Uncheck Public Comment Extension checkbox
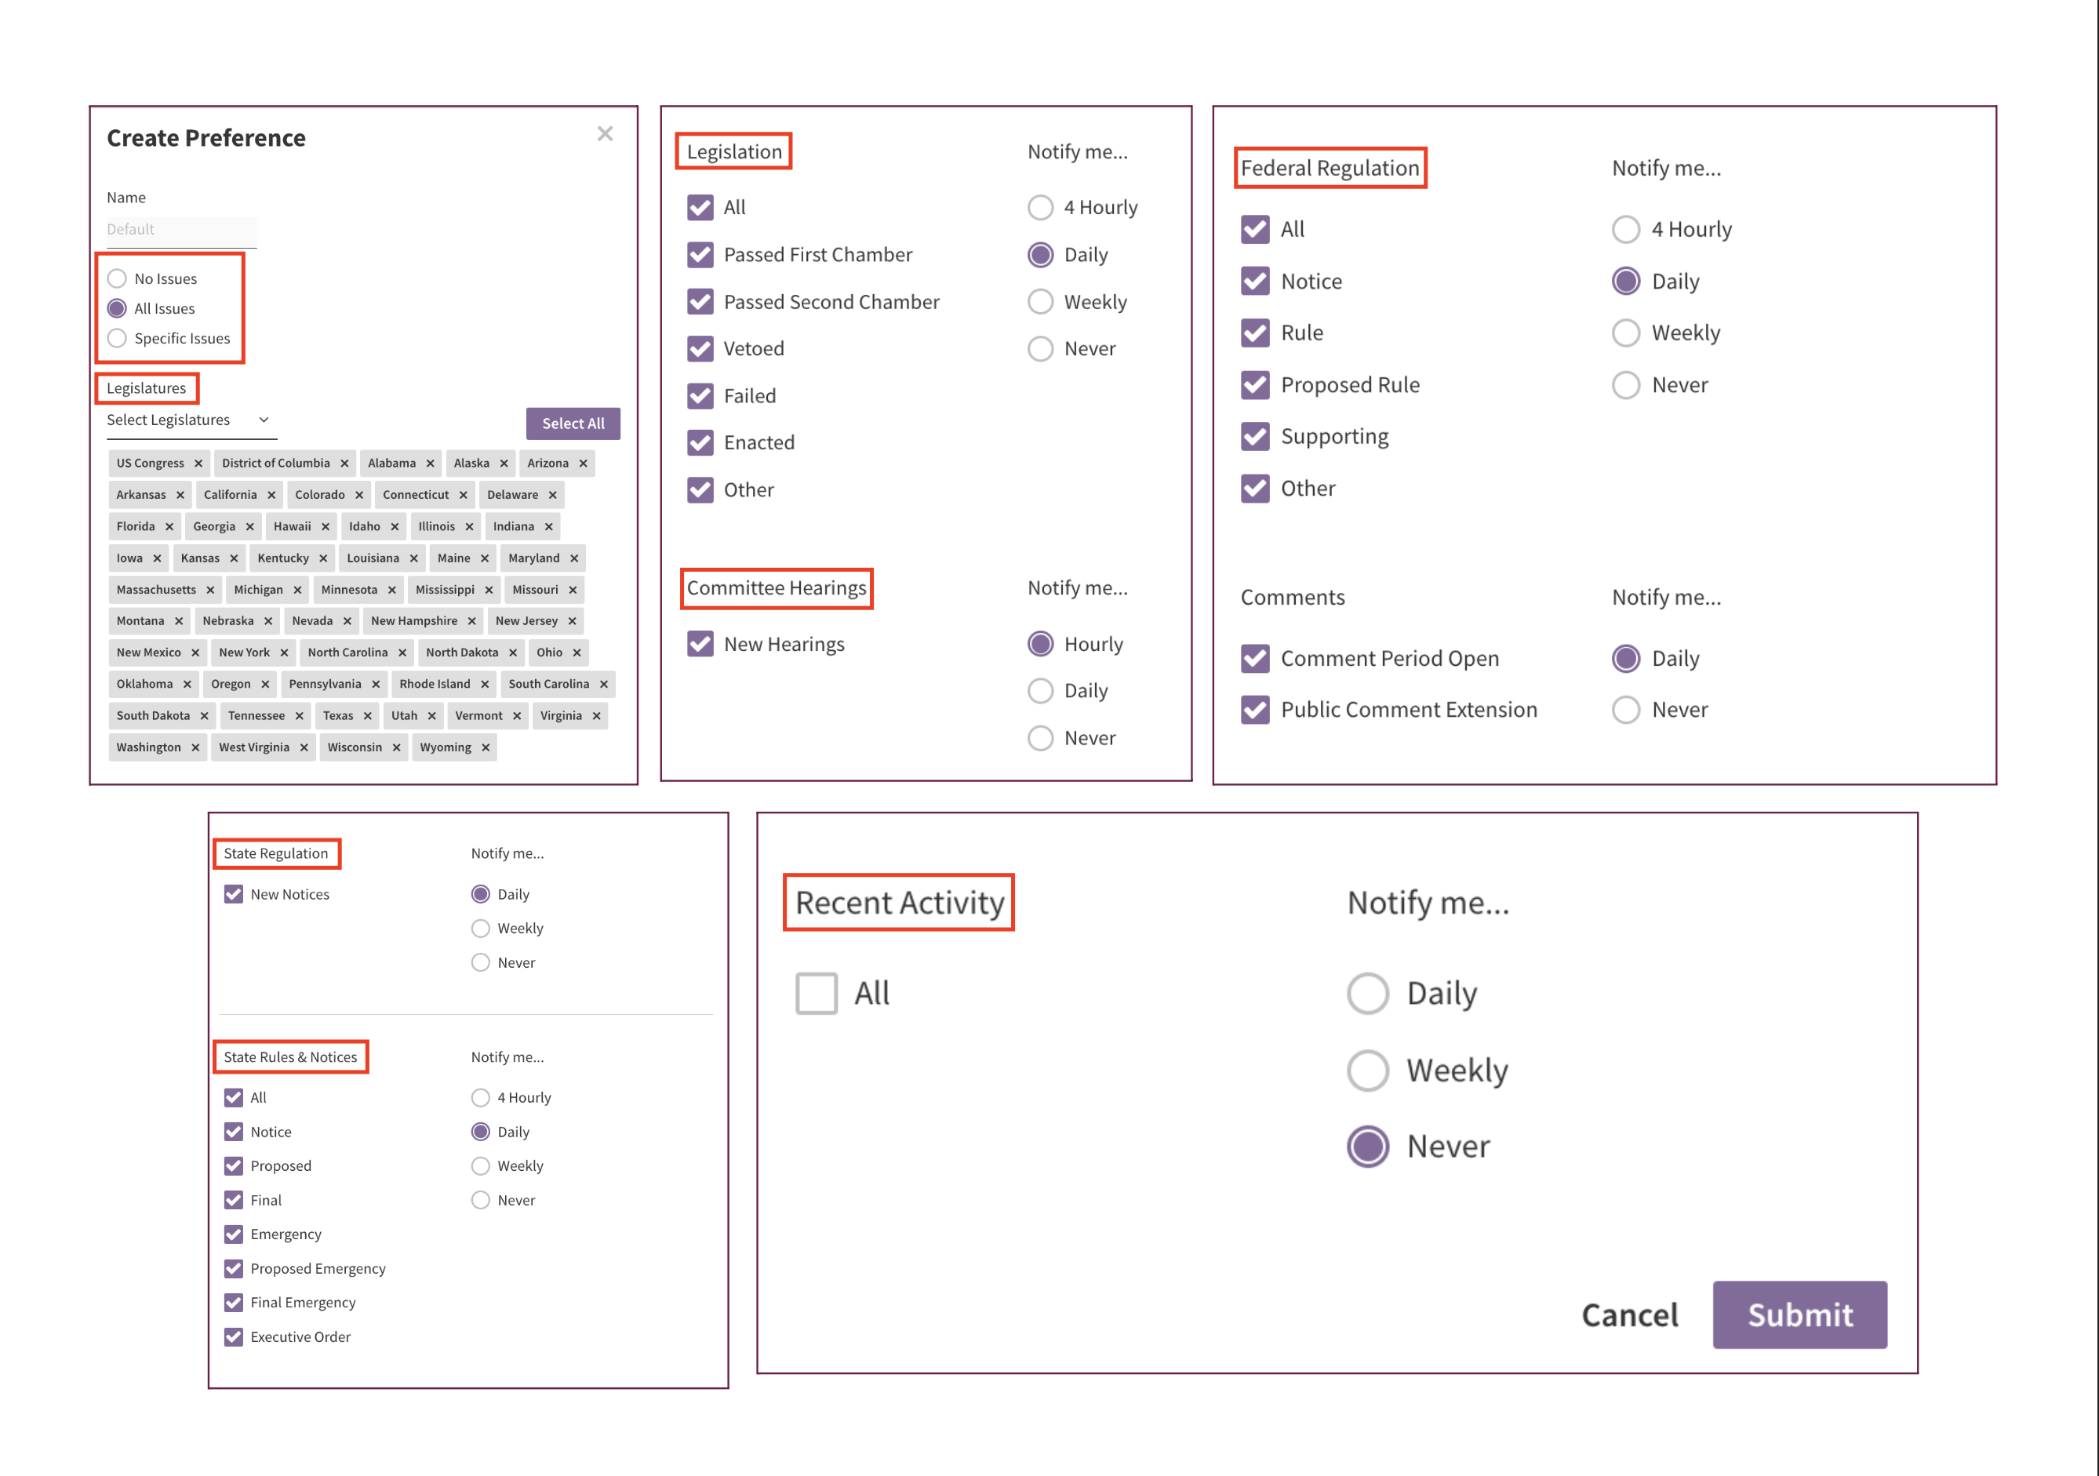The height and width of the screenshot is (1476, 2099). 1255,709
